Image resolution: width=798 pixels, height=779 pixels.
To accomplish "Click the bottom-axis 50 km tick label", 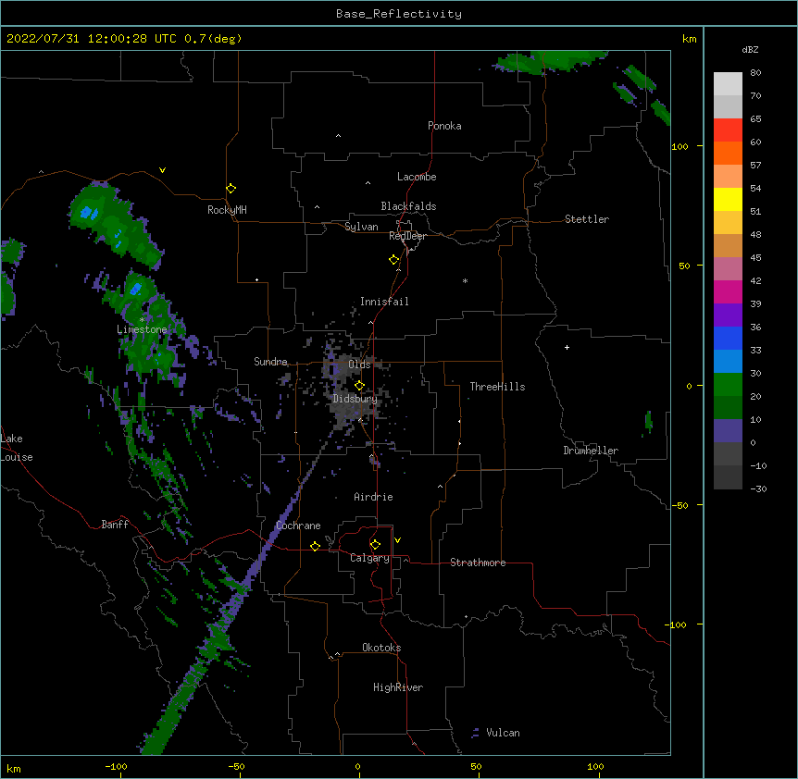I will pyautogui.click(x=477, y=766).
